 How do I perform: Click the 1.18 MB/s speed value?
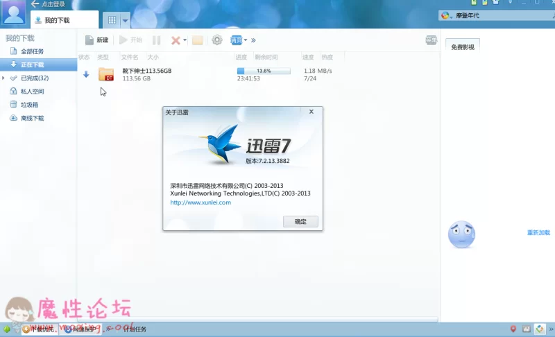pyautogui.click(x=318, y=71)
